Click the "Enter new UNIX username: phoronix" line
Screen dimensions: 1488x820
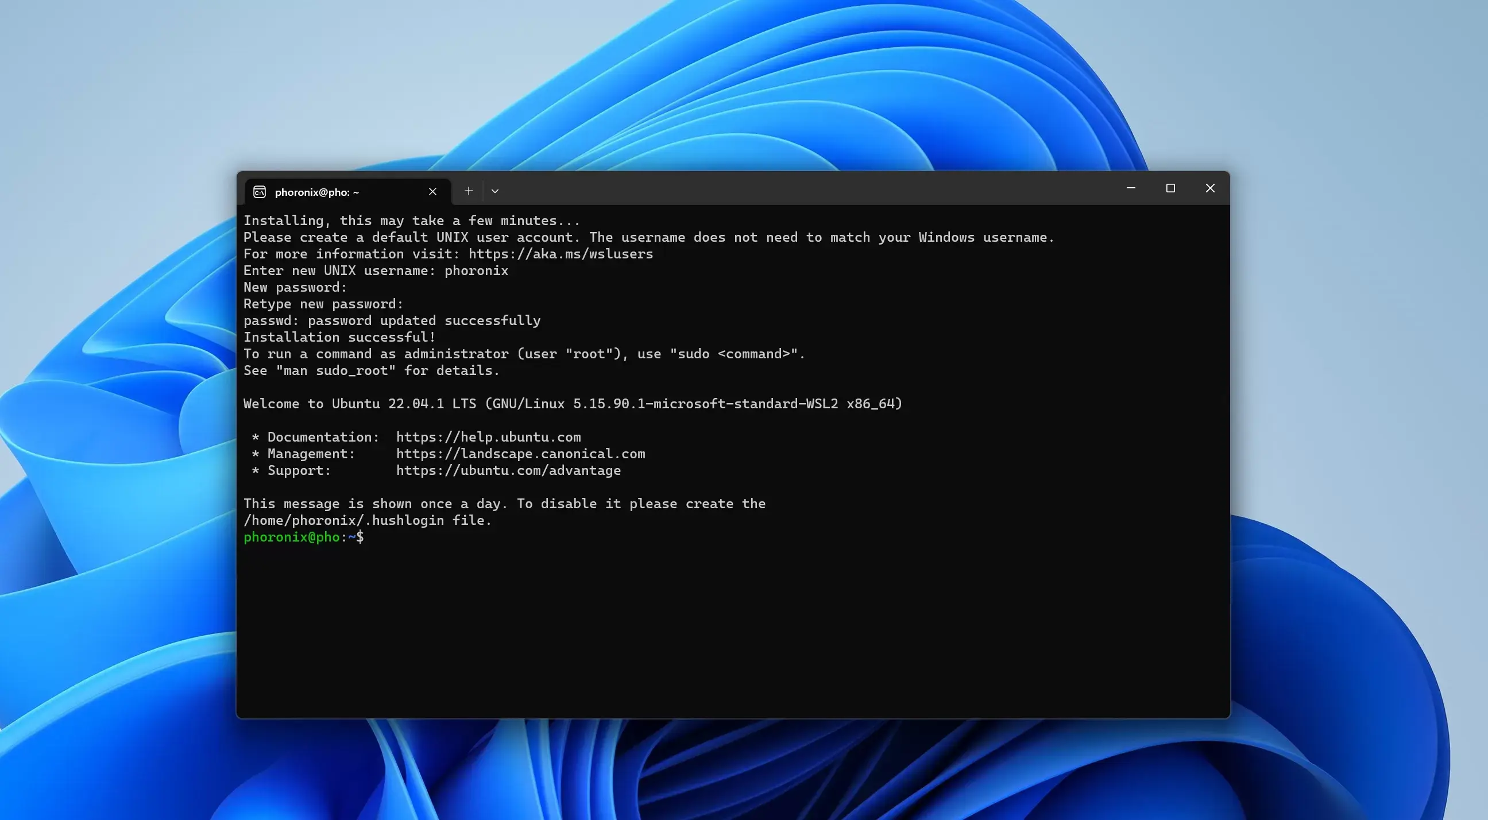376,271
